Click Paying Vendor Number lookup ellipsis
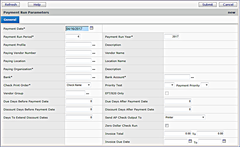 (94, 53)
